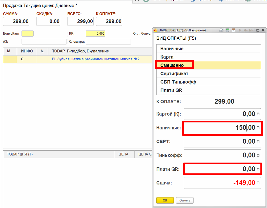Image resolution: width=267 pixels, height=208 pixels.
Task: Open calculator beside the Наличные amount field
Action: point(258,128)
